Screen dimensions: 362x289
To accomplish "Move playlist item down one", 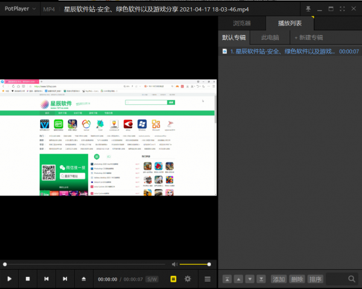I will click(250, 279).
